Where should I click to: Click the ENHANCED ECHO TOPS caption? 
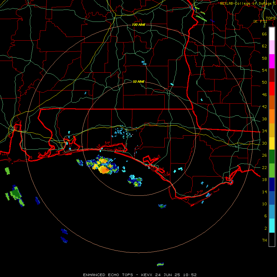point(108,275)
